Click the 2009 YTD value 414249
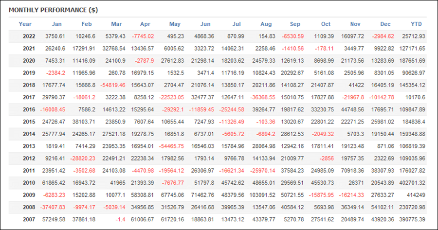This screenshot has height=230, width=438. [x=416, y=195]
